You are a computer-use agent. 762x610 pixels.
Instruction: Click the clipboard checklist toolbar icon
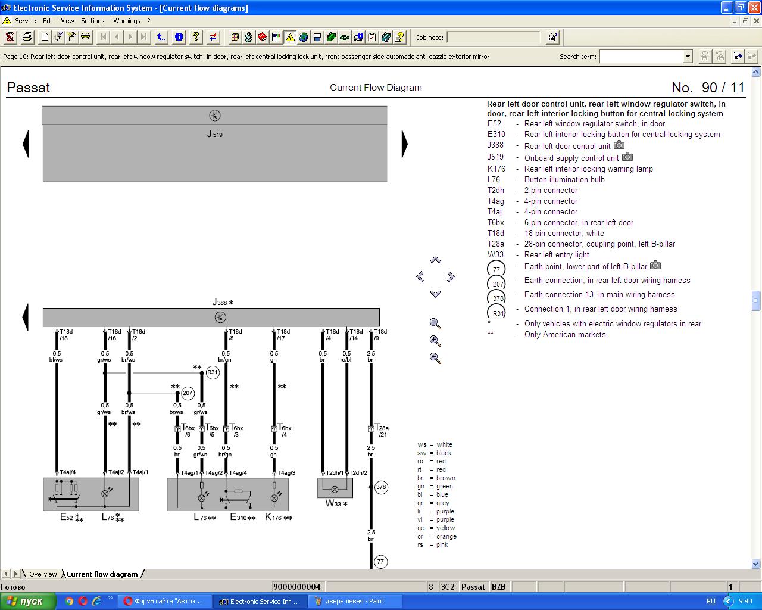(x=372, y=37)
